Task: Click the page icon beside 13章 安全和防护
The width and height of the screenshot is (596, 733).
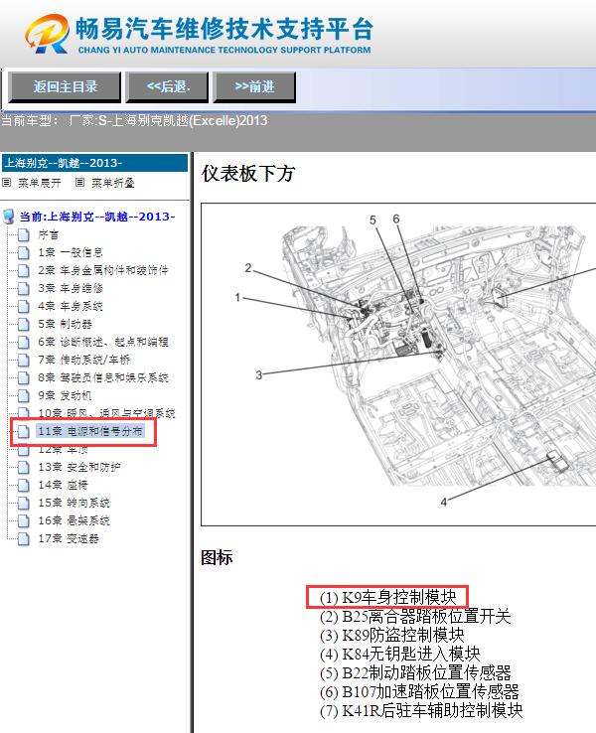Action: 24,467
